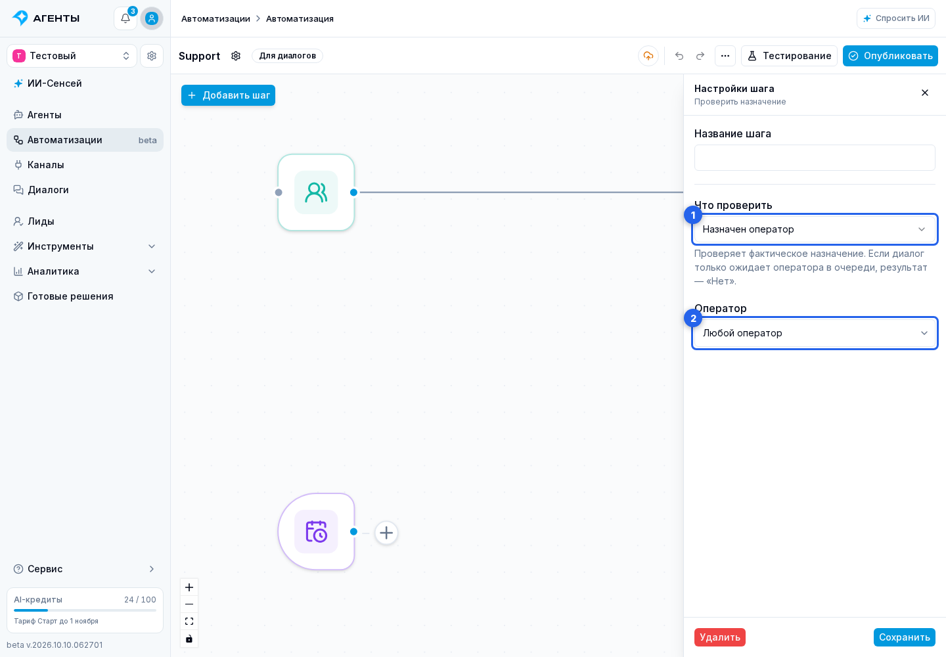Viewport: 946px width, 657px height.
Task: Open the Тестовый workspace switcher
Action: click(x=72, y=56)
